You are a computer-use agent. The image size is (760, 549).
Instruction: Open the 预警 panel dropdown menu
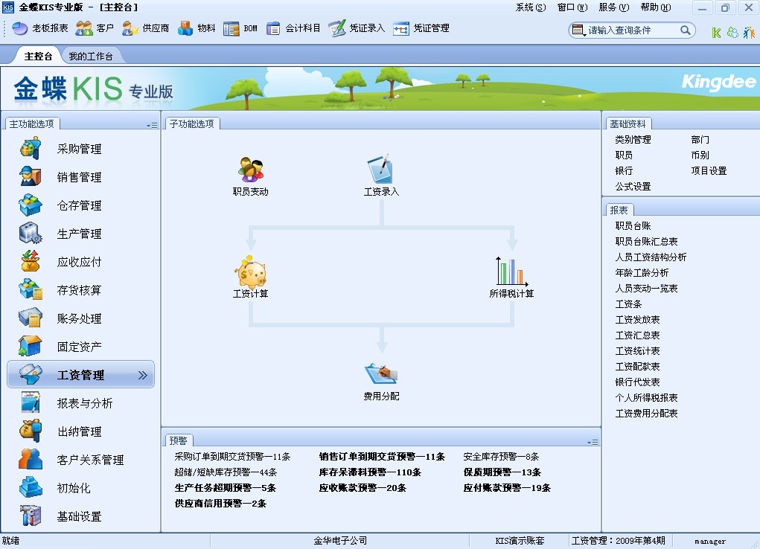593,442
